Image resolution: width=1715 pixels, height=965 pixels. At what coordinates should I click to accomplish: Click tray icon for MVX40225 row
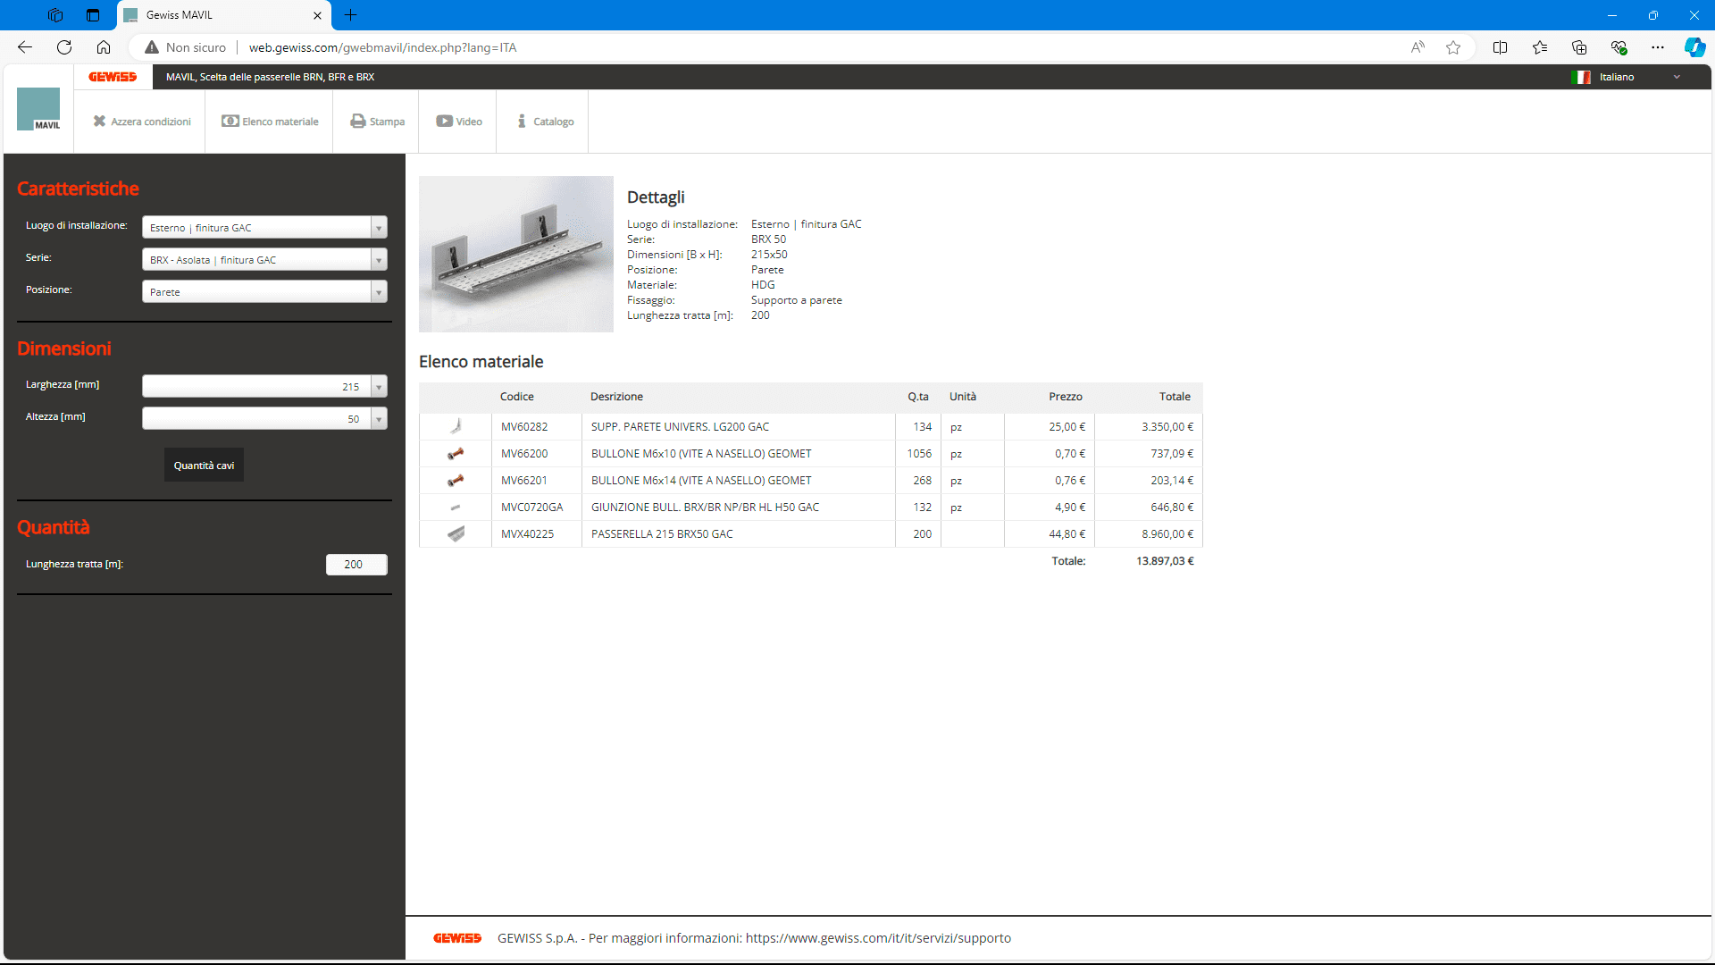(456, 534)
